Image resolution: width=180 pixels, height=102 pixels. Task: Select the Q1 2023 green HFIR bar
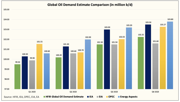click(x=17, y=77)
